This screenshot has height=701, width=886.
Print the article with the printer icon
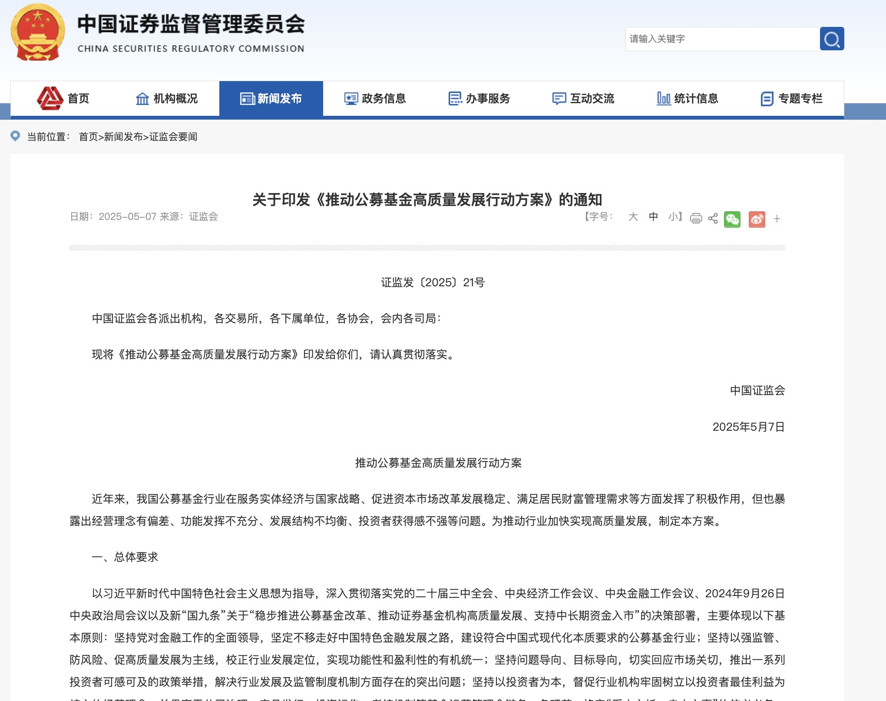coord(696,218)
